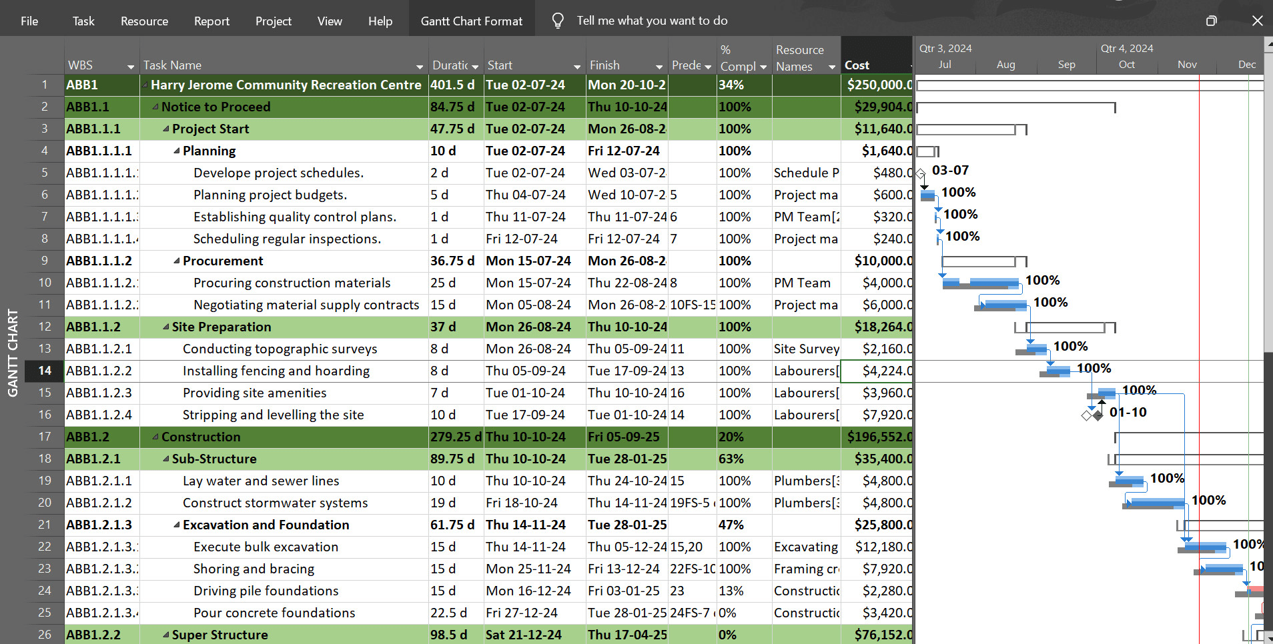Click the Restore Down window icon
The width and height of the screenshot is (1273, 644).
click(1211, 21)
